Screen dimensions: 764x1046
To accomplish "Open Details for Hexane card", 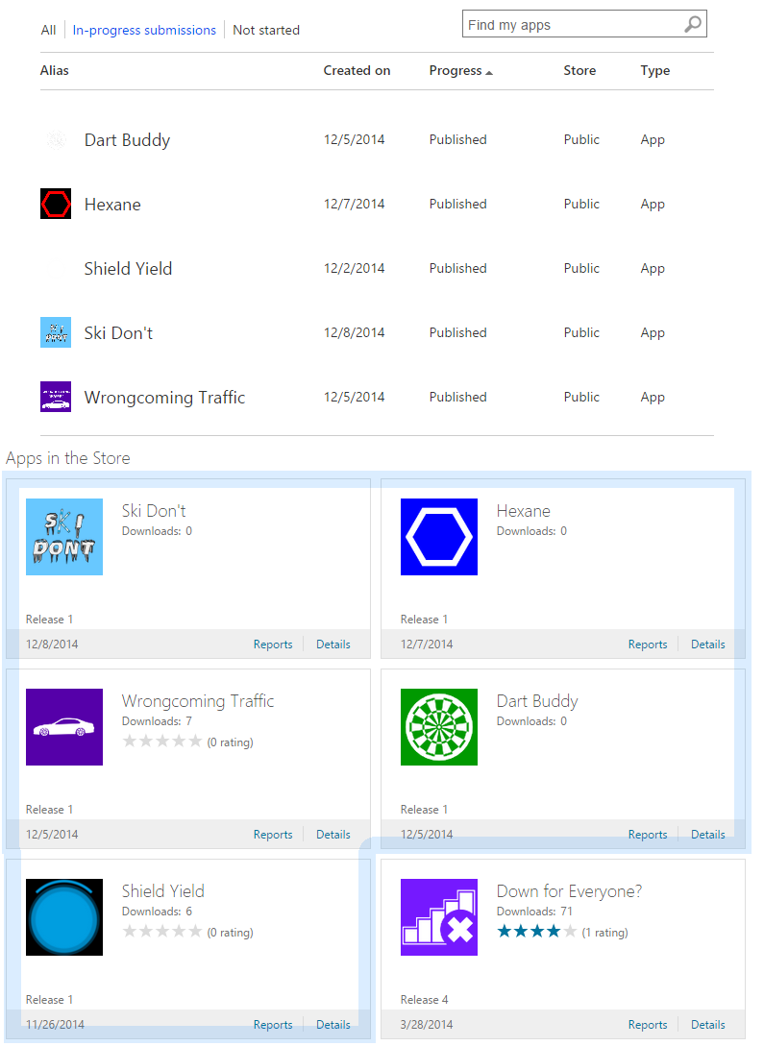I will 708,645.
